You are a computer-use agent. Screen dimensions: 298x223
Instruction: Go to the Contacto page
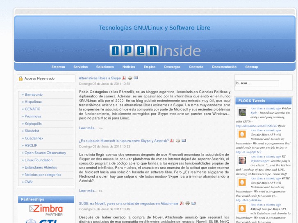point(196,67)
